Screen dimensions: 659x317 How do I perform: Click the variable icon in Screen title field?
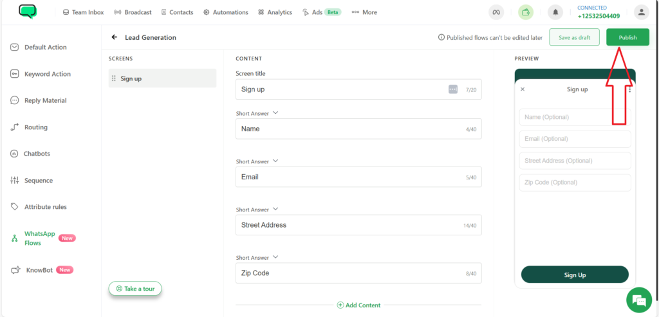tap(452, 89)
